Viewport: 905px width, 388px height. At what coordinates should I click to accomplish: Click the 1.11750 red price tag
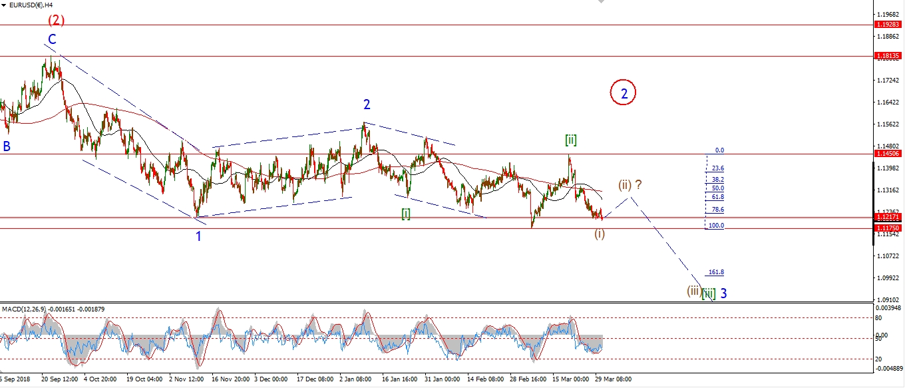887,228
